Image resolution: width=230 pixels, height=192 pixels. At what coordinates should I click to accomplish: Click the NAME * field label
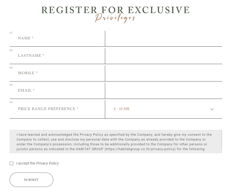click(26, 38)
